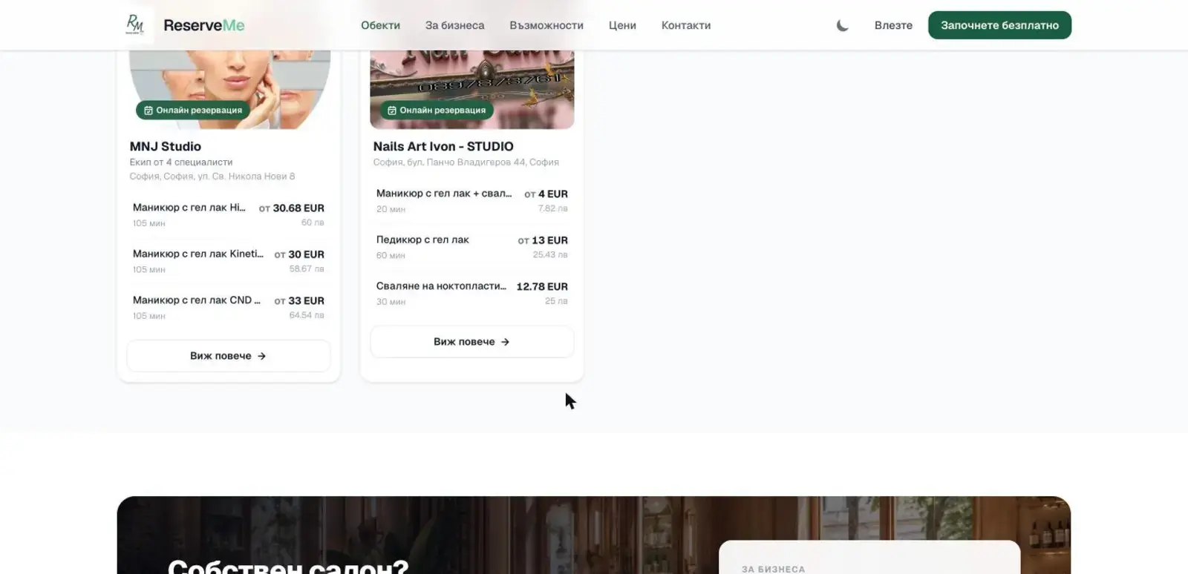Open the За бизнеса navigation link
The height and width of the screenshot is (574, 1188).
(454, 25)
